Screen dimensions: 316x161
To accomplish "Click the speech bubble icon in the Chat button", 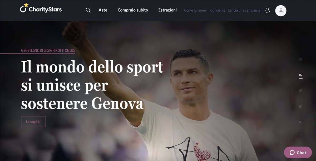I will pos(292,153).
